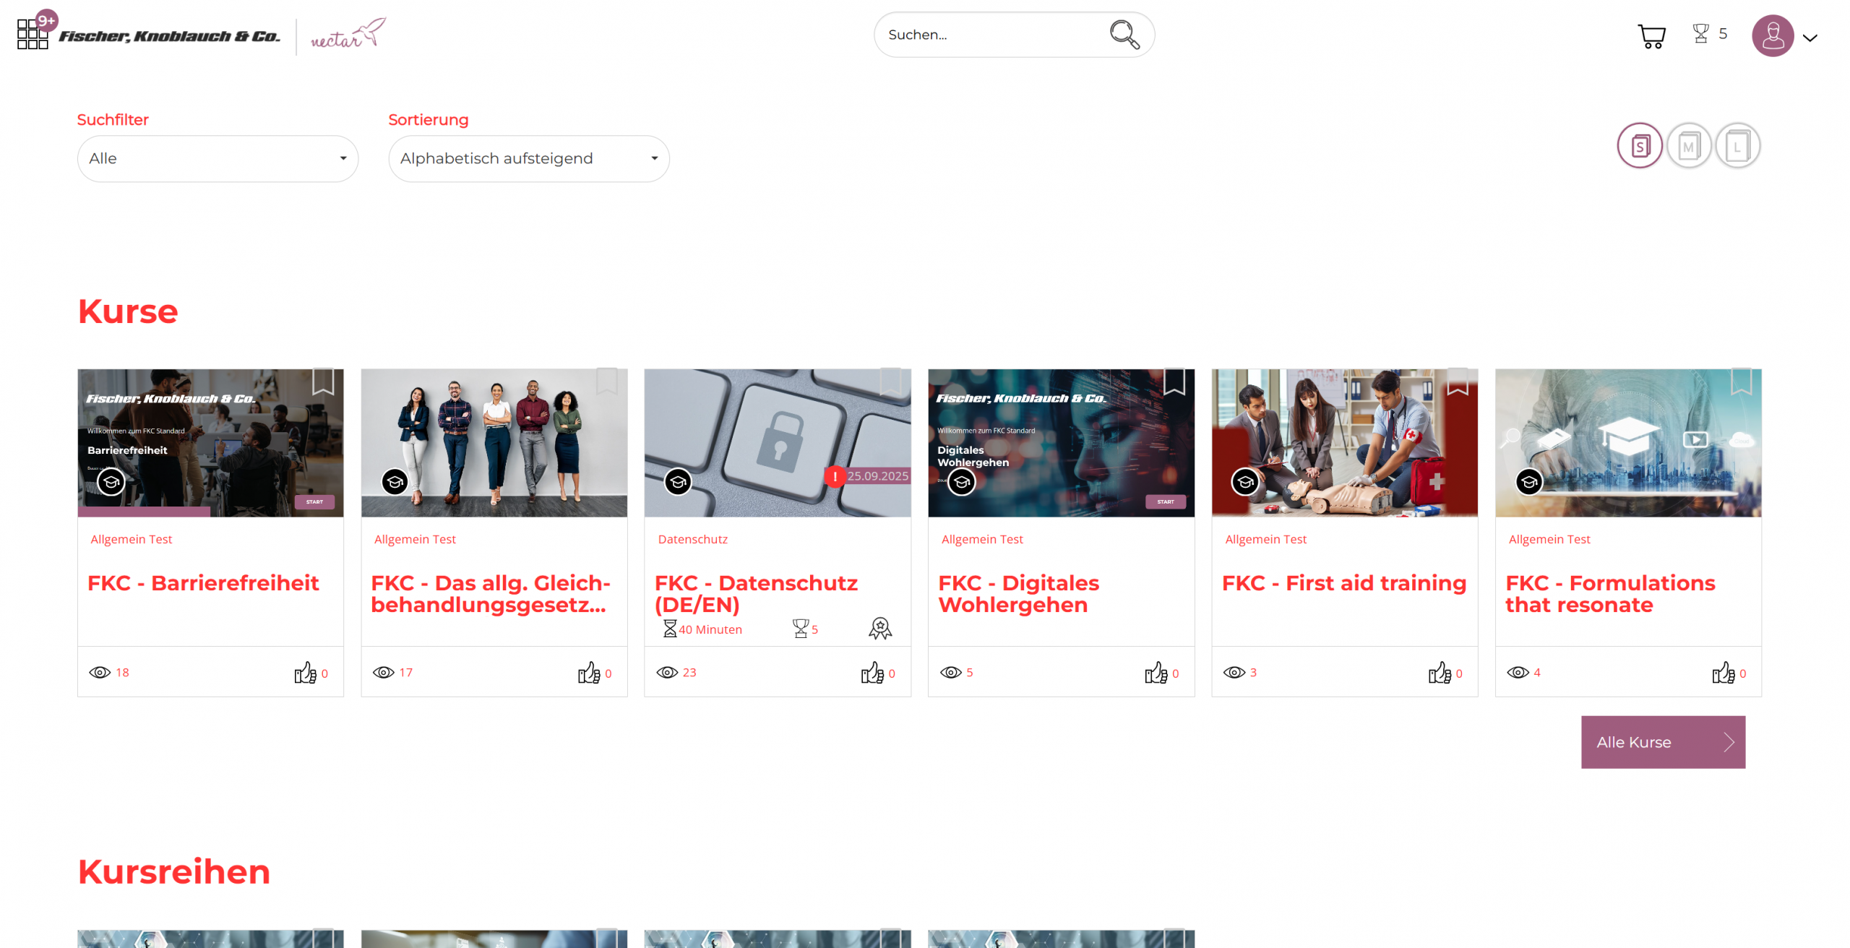Image resolution: width=1850 pixels, height=948 pixels.
Task: Click the search magnifier icon
Action: [1124, 34]
